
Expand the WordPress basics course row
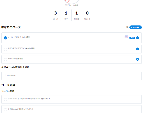tap(138, 59)
